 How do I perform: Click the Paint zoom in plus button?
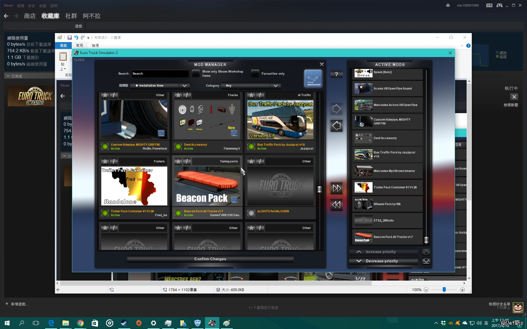tap(462, 290)
